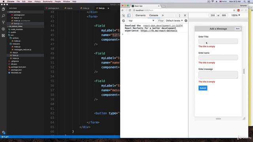Click the Enter name input field
The height and width of the screenshot is (142, 253).
[218, 58]
